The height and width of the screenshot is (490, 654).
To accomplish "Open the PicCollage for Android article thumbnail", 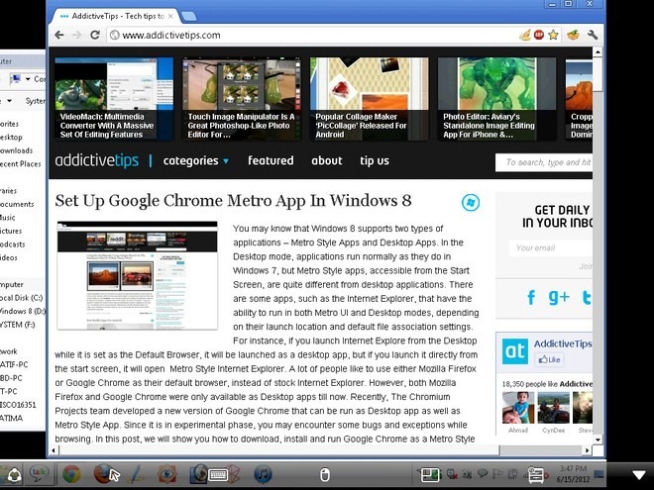I will pyautogui.click(x=370, y=99).
